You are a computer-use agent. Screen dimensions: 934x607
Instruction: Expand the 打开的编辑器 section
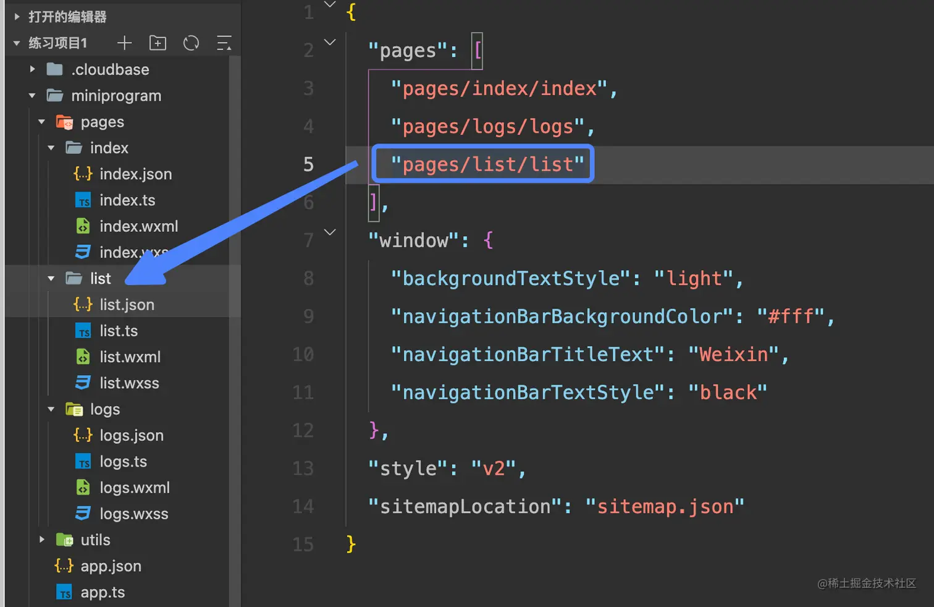click(x=17, y=17)
